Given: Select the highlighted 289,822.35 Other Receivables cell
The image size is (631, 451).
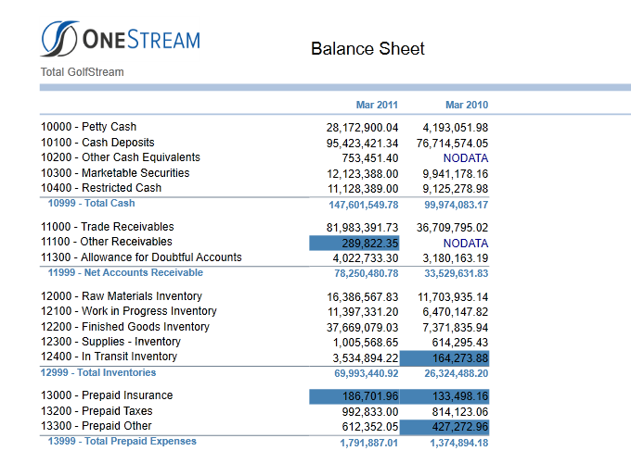Looking at the screenshot, I should coord(354,243).
